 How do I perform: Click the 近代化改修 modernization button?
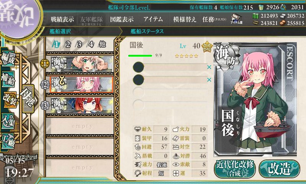tap(235, 169)
